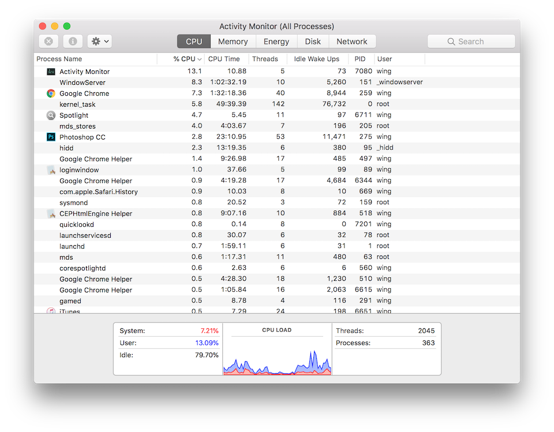This screenshot has width=554, height=432.
Task: Click the Photoshop CC app icon
Action: pyautogui.click(x=51, y=137)
